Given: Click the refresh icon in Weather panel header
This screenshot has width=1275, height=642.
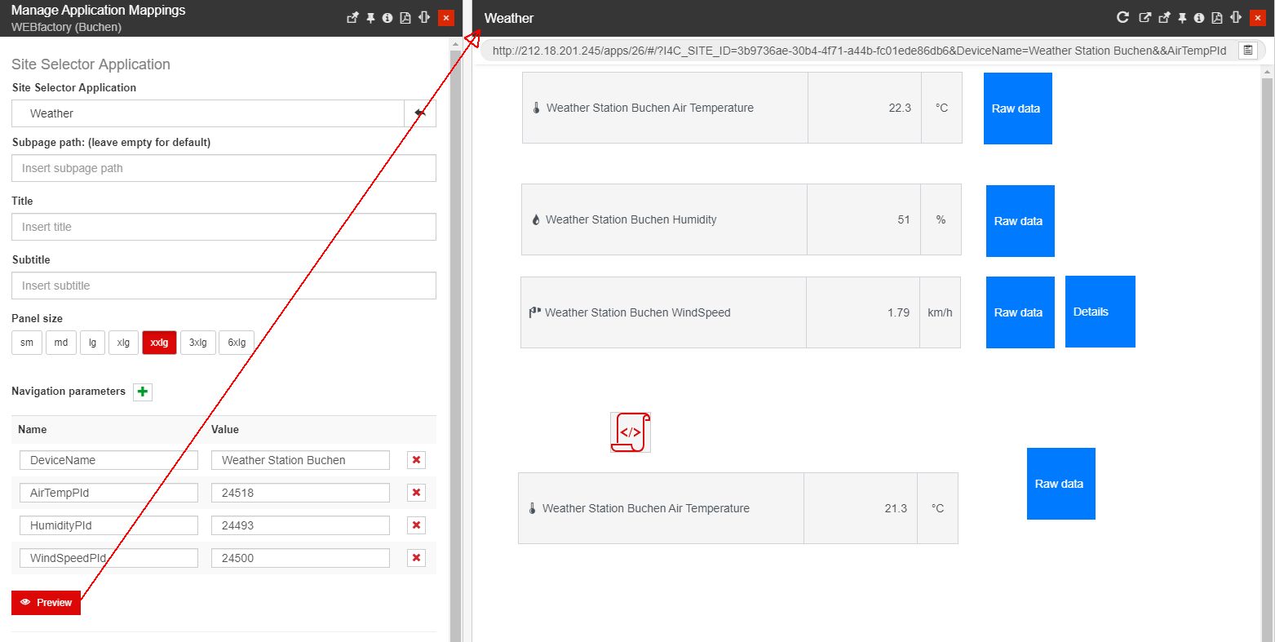Looking at the screenshot, I should click(1122, 18).
